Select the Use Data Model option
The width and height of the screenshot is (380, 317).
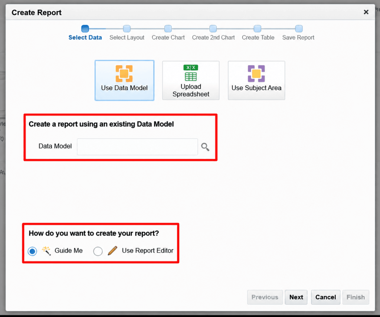coord(124,80)
